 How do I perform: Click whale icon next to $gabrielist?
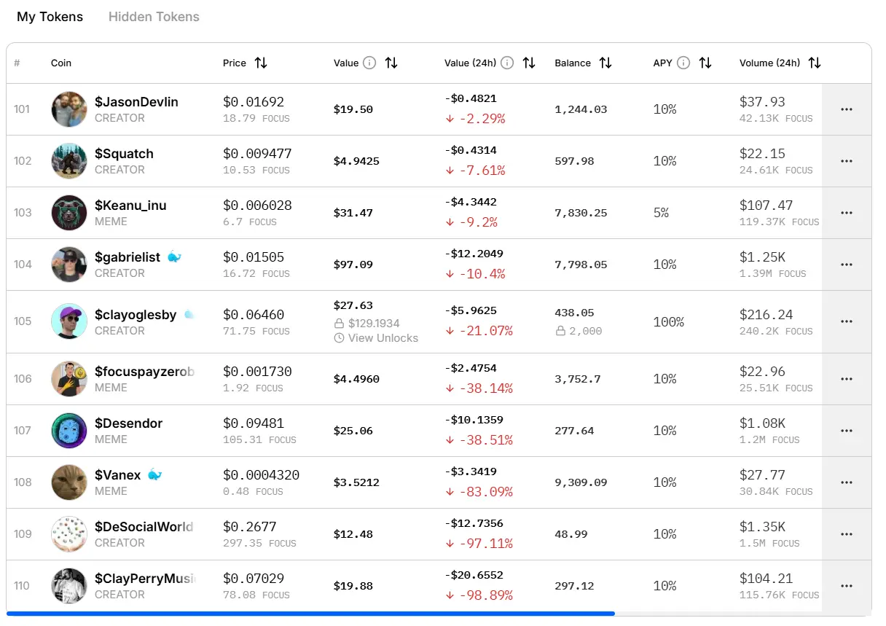[174, 257]
